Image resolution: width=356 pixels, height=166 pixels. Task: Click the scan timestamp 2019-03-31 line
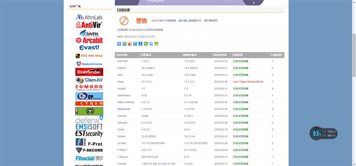click(x=136, y=37)
